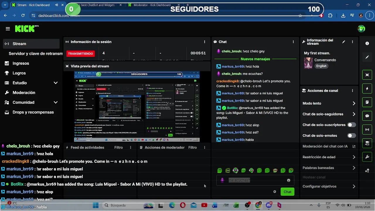Screen dimensions: 375x211
Task: Open the Windows Start menu
Action: pyautogui.click(x=96, y=205)
